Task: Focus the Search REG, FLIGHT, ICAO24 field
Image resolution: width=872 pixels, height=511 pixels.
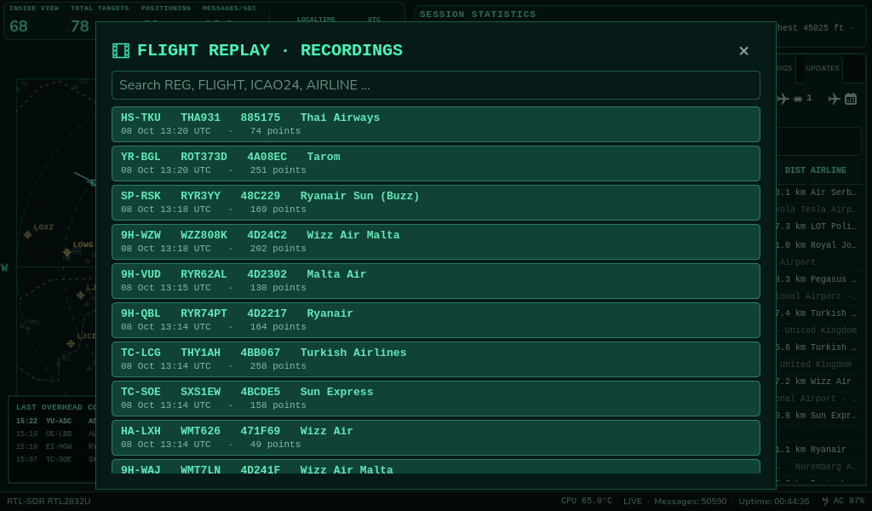Action: click(435, 85)
